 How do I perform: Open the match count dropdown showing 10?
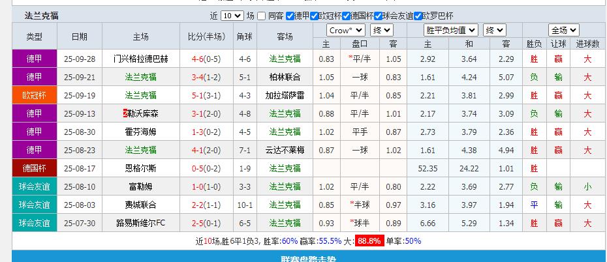click(231, 16)
